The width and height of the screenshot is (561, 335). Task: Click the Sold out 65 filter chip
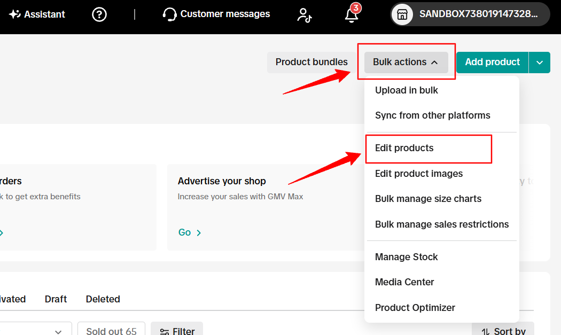point(111,329)
